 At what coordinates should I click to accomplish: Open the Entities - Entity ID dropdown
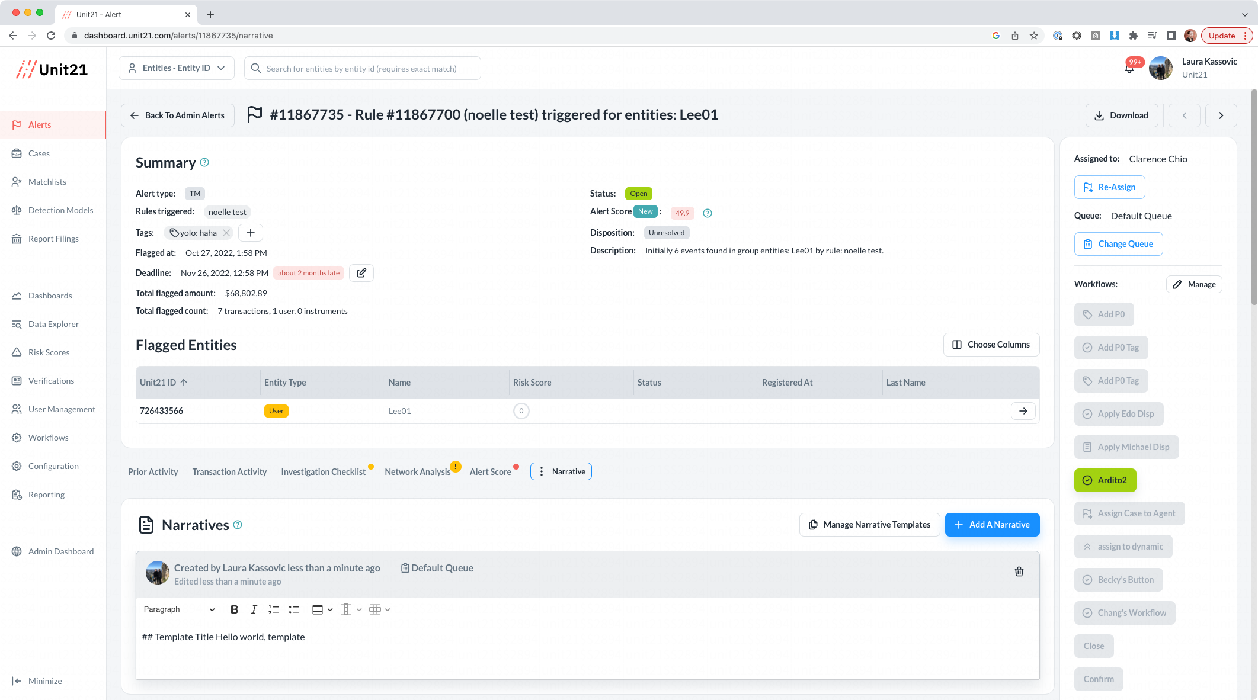click(x=177, y=68)
